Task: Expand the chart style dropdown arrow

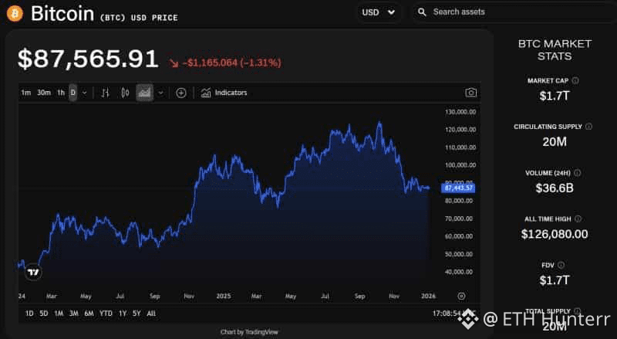Action: (160, 93)
